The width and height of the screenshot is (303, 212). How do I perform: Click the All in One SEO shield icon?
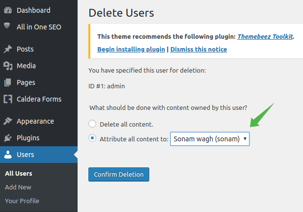point(8,27)
